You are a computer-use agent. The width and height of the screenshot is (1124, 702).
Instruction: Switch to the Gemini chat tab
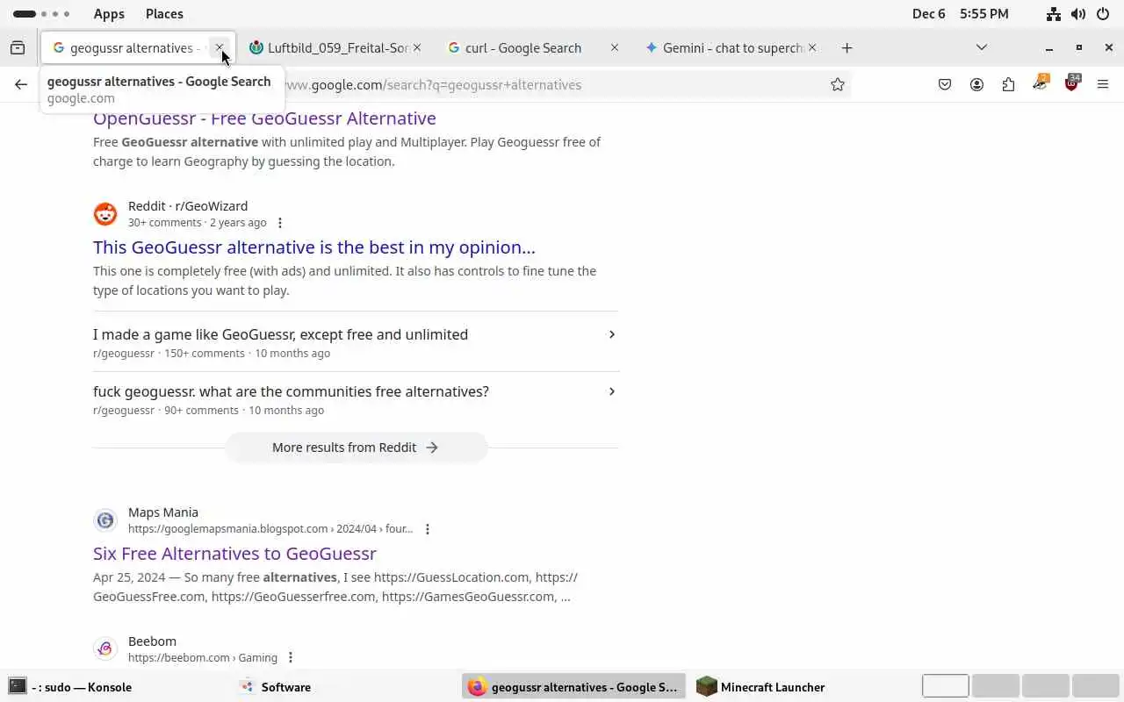pyautogui.click(x=731, y=48)
